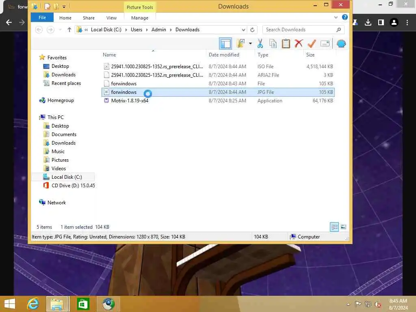Select Homegroup in navigation pane
This screenshot has width=416, height=312.
61,100
